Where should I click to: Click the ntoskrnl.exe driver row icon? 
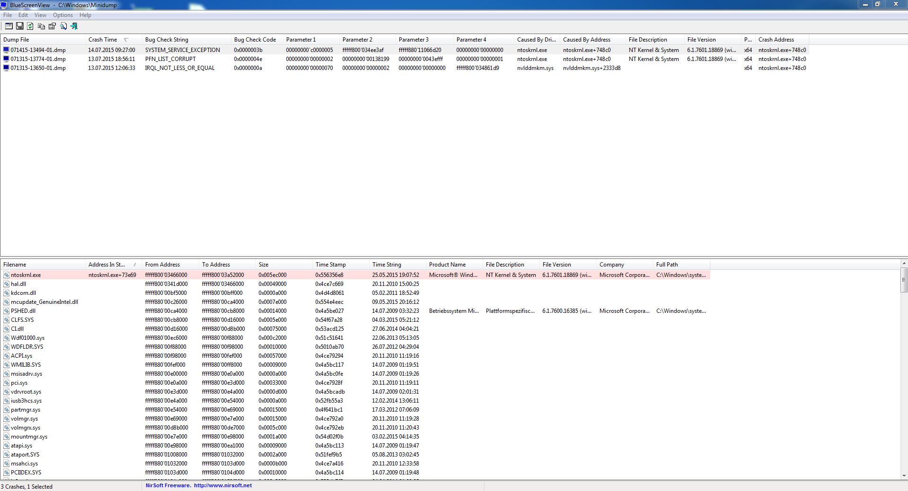[x=7, y=275]
